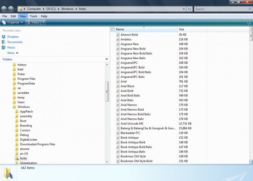Select the Blackadder ITC font icon
Image resolution: width=253 pixels, height=181 pixels.
coord(118,133)
